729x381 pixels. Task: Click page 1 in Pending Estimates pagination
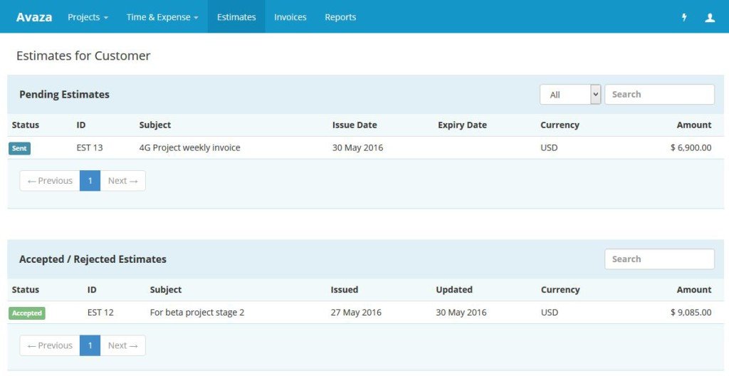[90, 181]
